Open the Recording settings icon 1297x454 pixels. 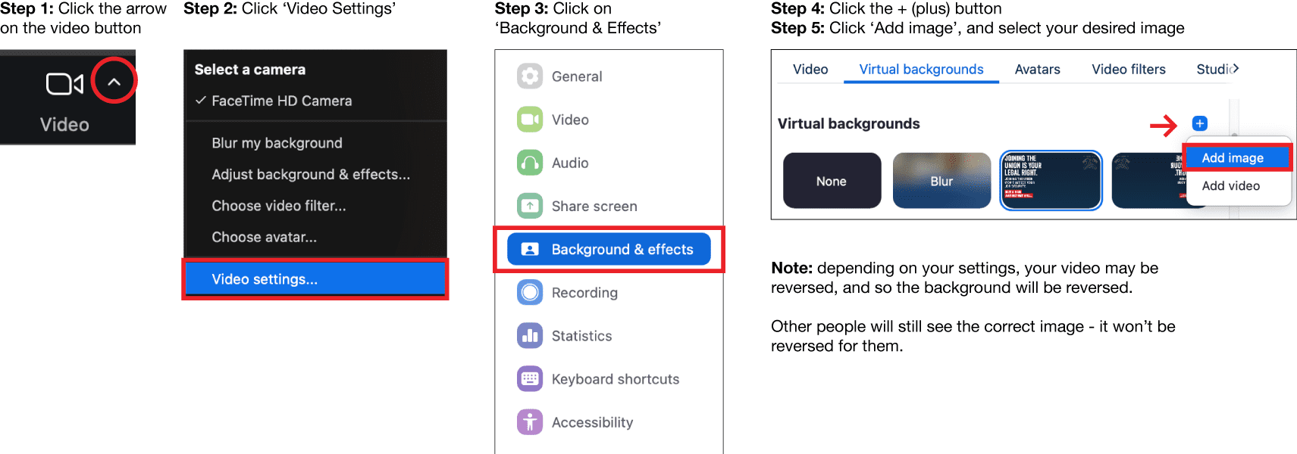click(530, 292)
